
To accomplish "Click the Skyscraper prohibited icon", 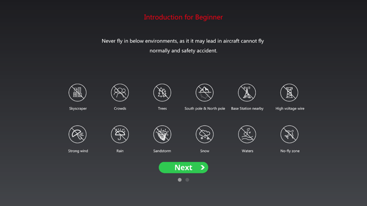I will click(x=78, y=93).
